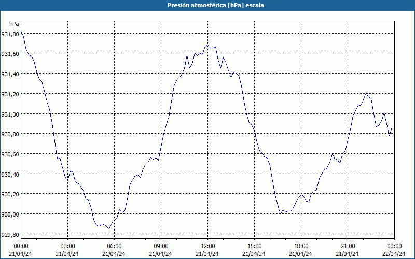Image resolution: width=415 pixels, height=259 pixels.
Task: Click the 09:00 time label
Action: point(161,247)
